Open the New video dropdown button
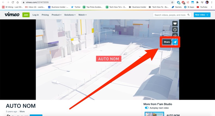 pos(202,15)
